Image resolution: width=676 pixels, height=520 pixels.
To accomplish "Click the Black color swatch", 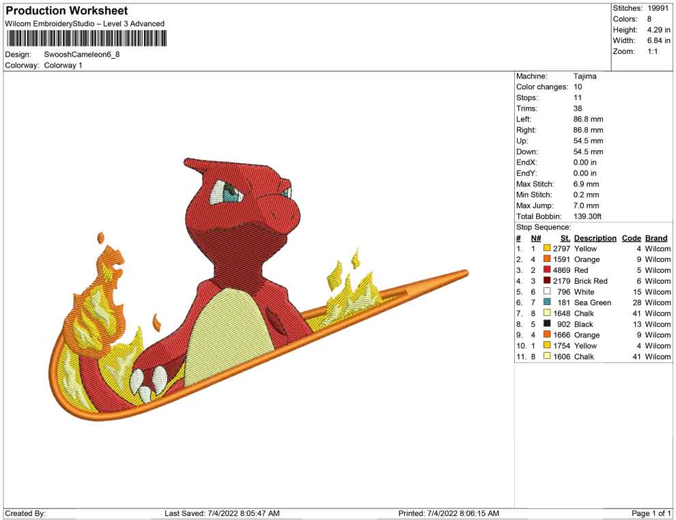I will (547, 323).
